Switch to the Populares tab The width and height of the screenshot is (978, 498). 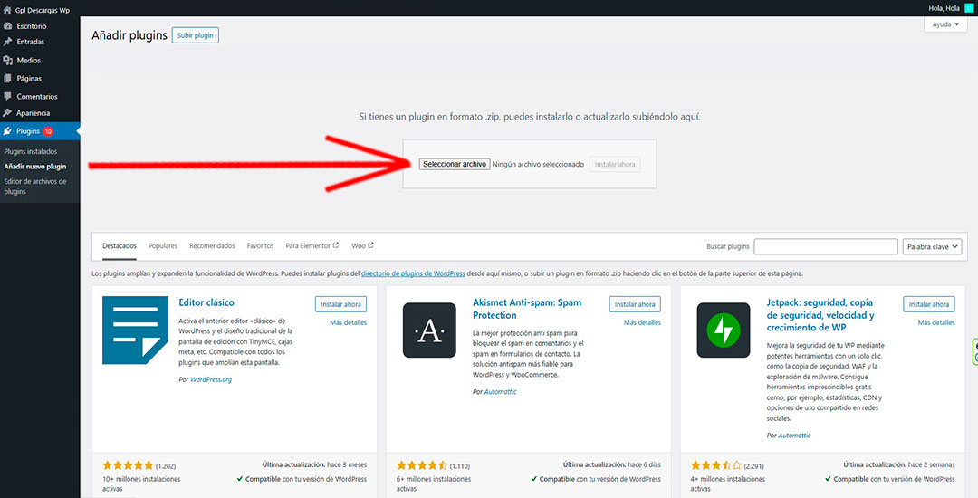click(x=163, y=246)
